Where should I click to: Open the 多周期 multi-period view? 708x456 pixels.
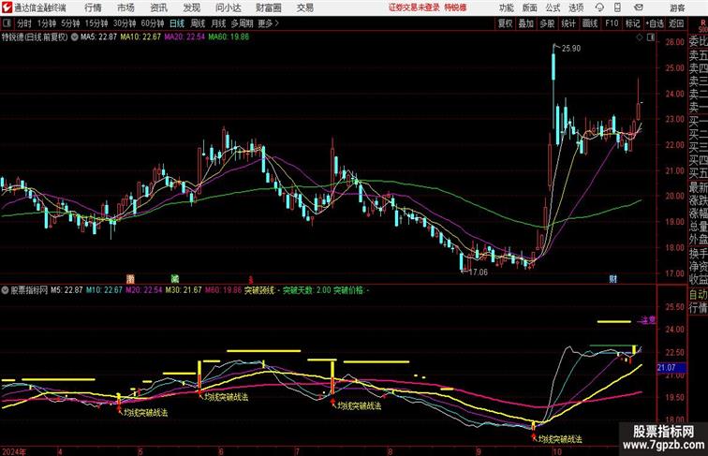(243, 23)
